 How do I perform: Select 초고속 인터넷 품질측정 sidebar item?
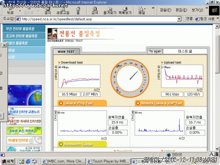[24, 36]
